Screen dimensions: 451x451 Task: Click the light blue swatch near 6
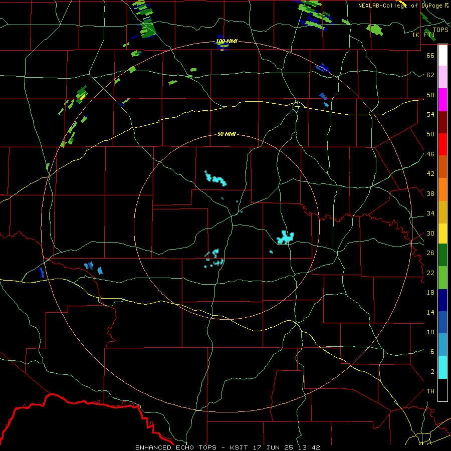coord(442,345)
